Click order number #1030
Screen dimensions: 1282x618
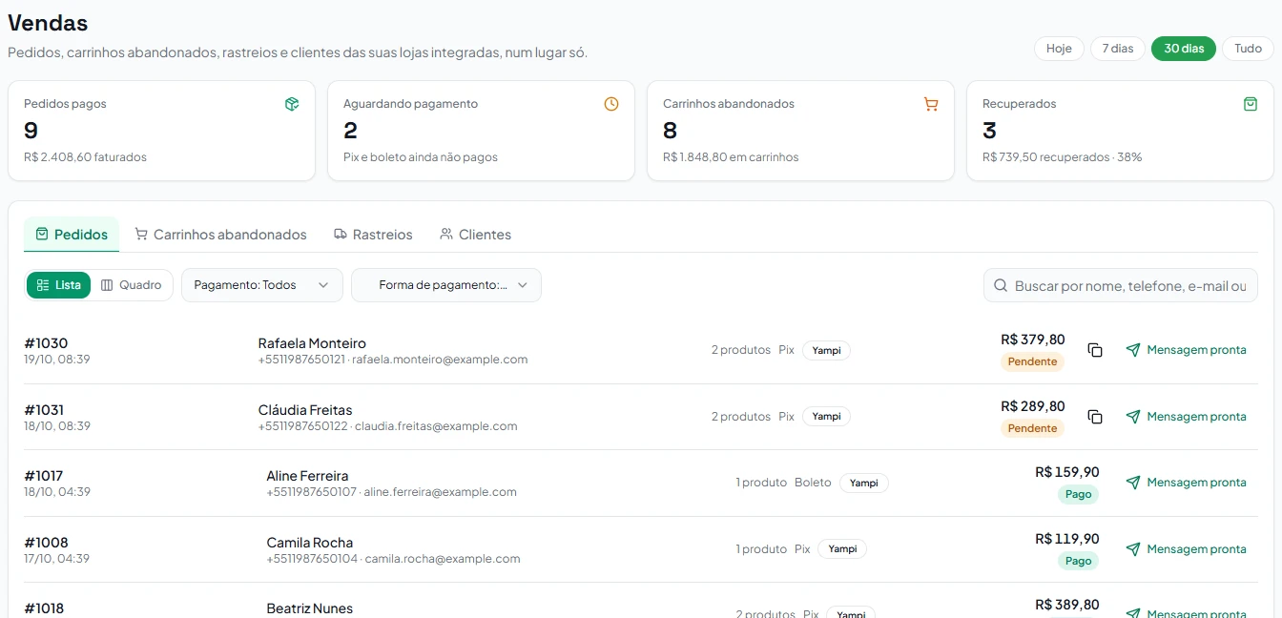pos(46,343)
